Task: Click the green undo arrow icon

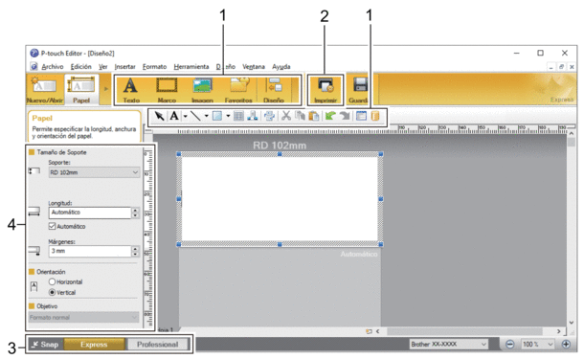Action: tap(329, 116)
